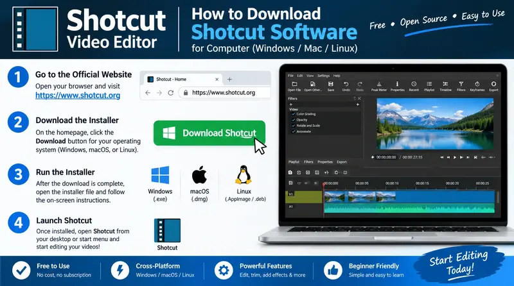Switch to the Properties tab below Filters panel
Image resolution: width=514 pixels, height=286 pixels.
325,162
